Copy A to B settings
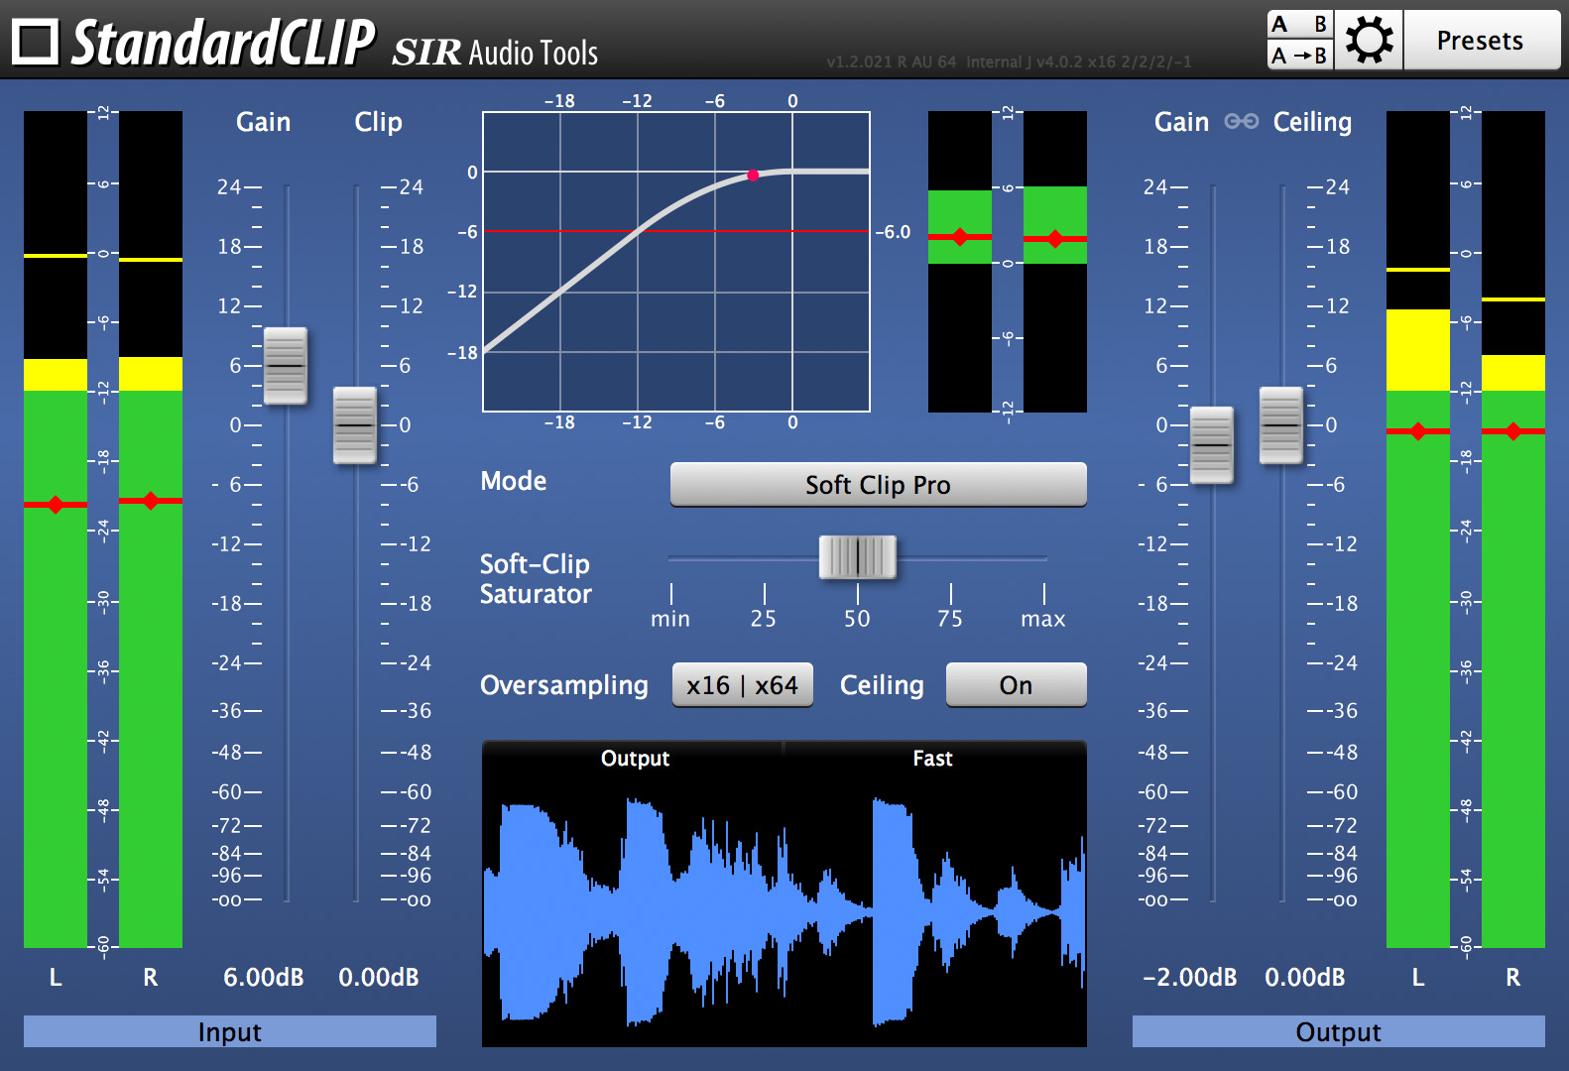1569x1071 pixels. tap(1300, 56)
